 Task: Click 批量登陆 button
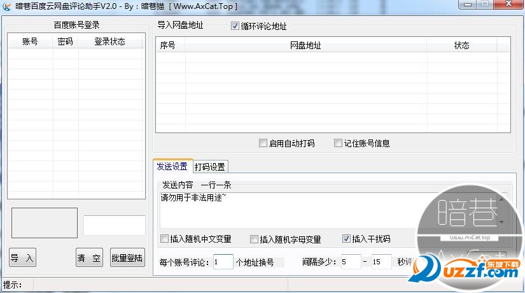coord(127,257)
